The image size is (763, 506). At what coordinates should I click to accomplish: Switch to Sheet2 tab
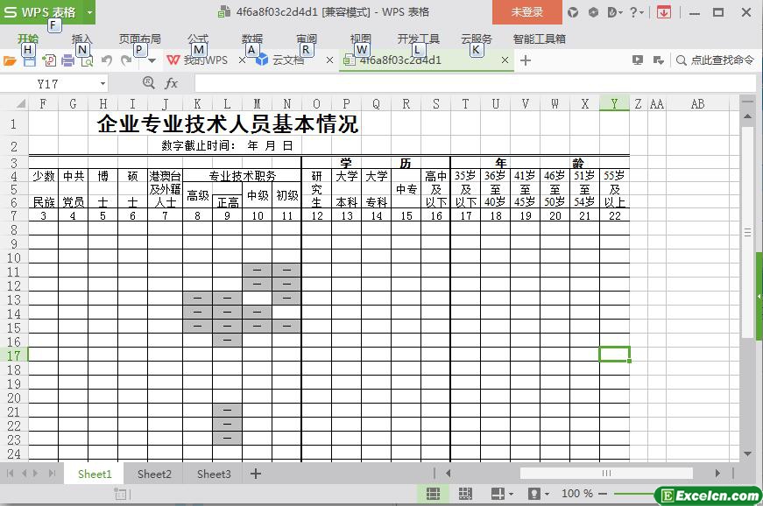154,474
